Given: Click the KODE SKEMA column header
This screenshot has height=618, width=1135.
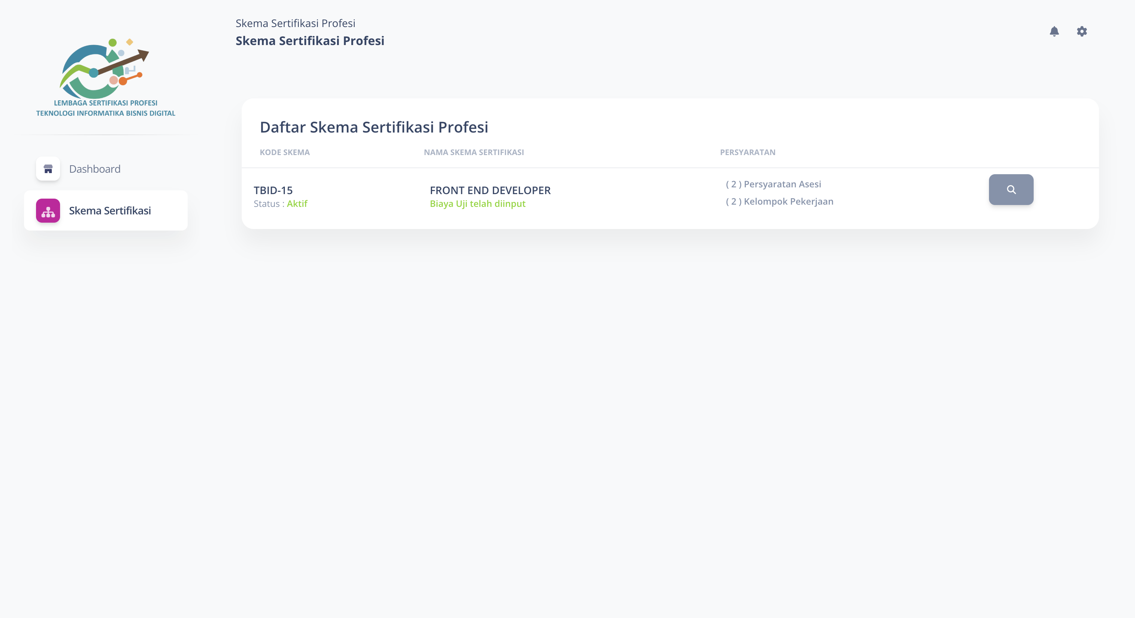Looking at the screenshot, I should tap(285, 152).
